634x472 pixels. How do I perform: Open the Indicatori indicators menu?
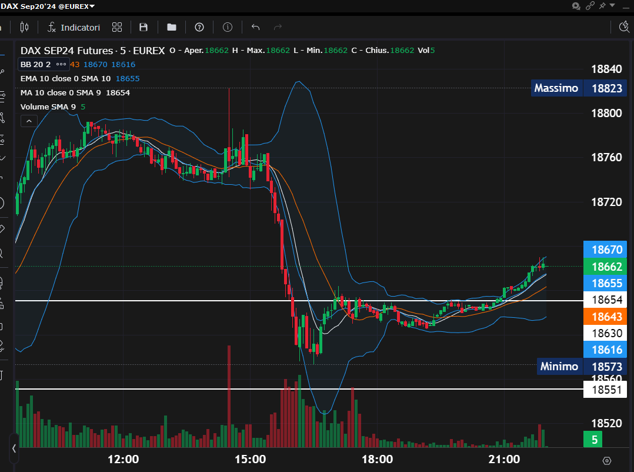[74, 27]
